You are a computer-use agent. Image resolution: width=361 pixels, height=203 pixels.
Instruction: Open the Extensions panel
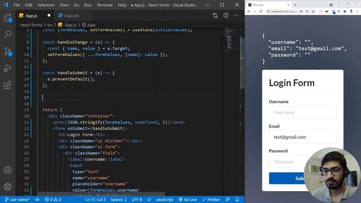point(7,85)
